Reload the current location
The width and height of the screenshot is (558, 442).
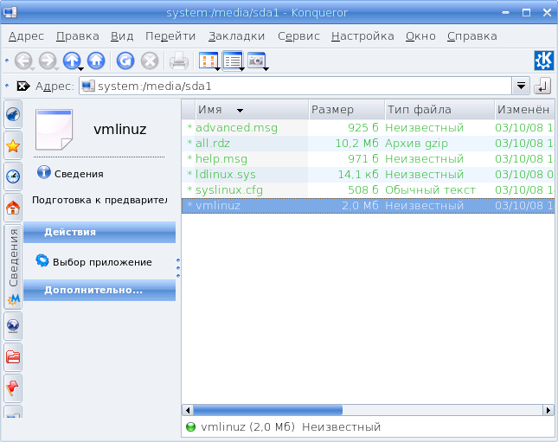point(125,61)
